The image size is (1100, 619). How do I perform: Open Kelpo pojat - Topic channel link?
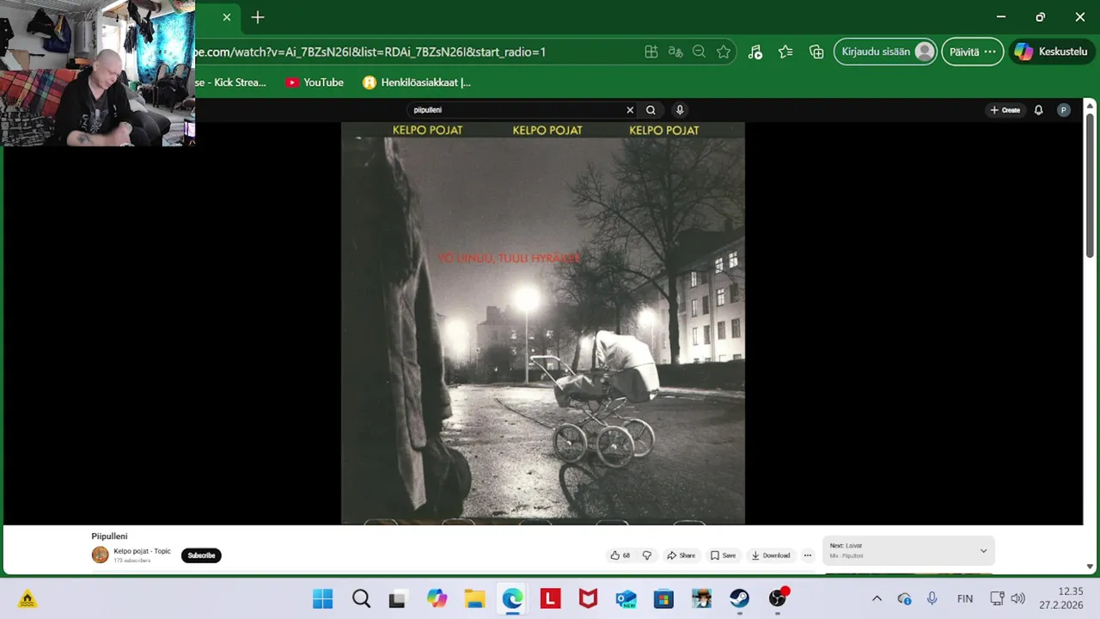pyautogui.click(x=142, y=551)
